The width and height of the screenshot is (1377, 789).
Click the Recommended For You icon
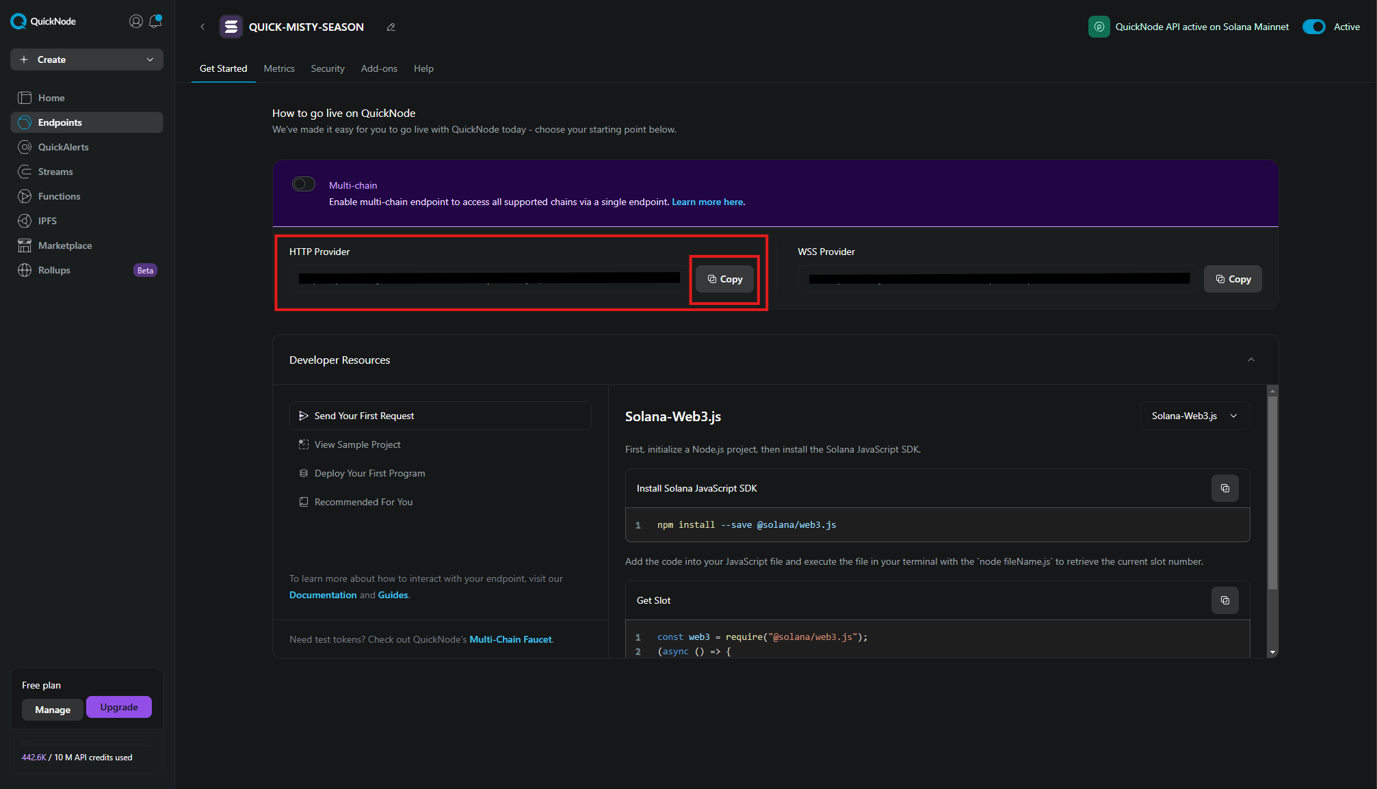(304, 502)
